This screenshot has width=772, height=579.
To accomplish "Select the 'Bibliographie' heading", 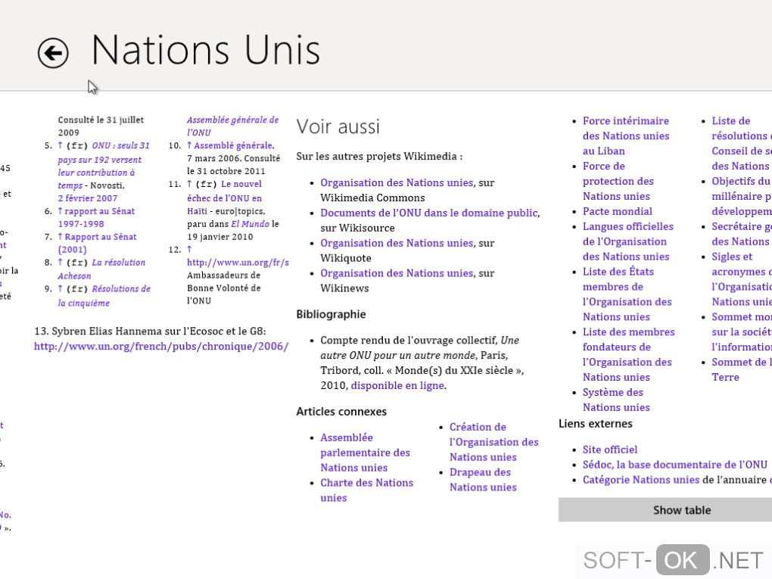I will pos(331,314).
